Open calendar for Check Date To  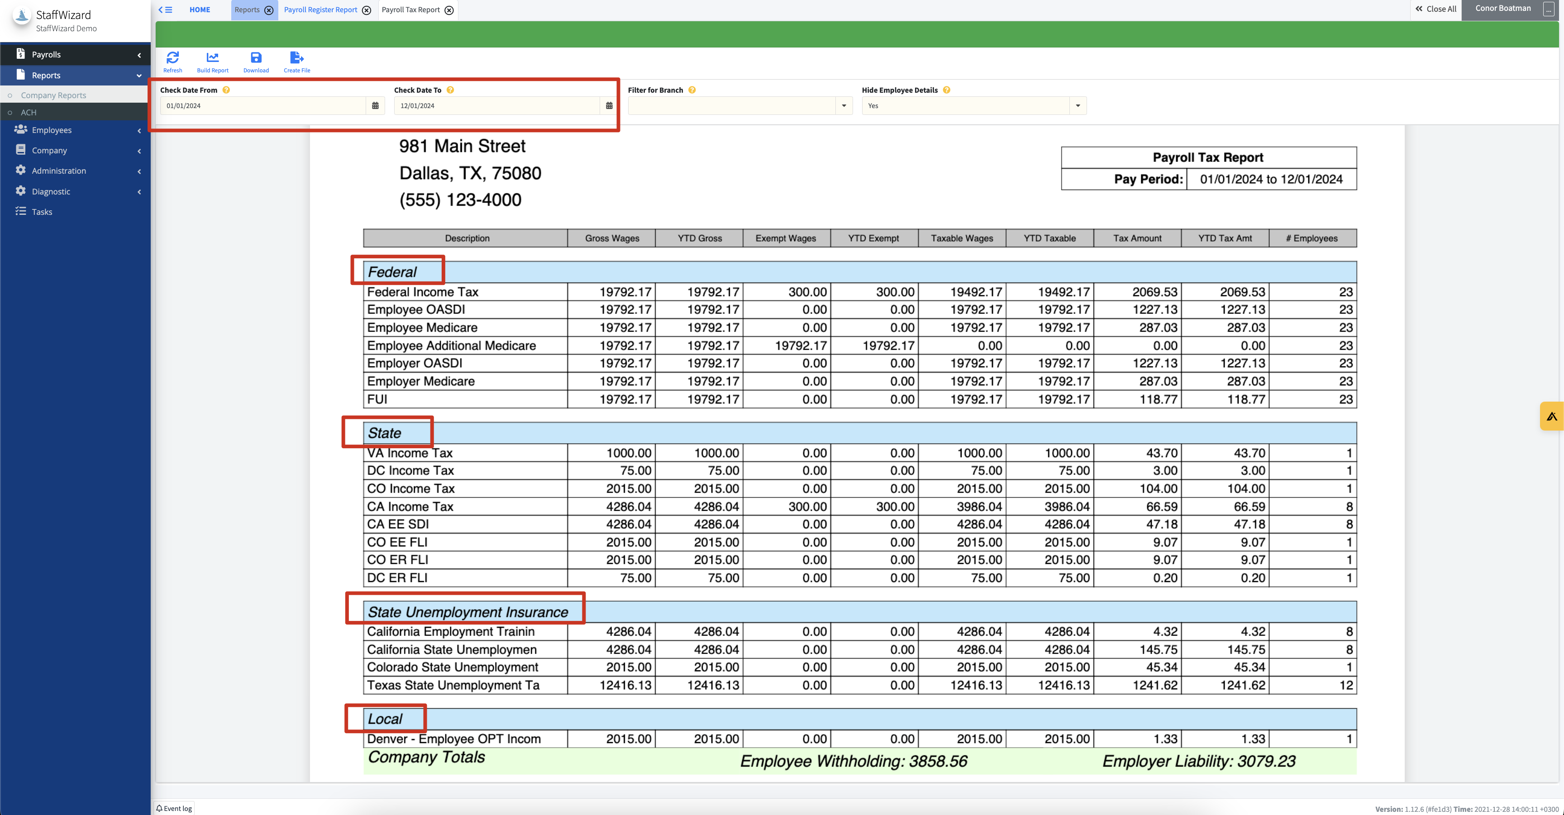coord(609,105)
